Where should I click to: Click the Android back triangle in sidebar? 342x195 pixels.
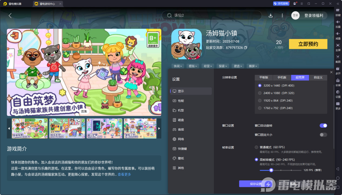pyautogui.click(x=338, y=169)
